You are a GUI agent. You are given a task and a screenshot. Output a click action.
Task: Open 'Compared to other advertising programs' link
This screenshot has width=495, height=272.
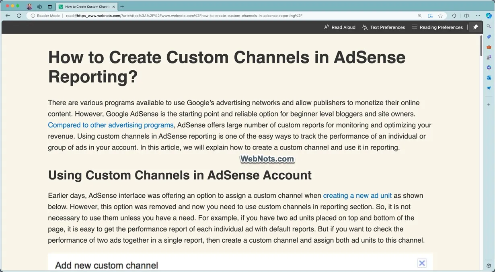pos(111,125)
